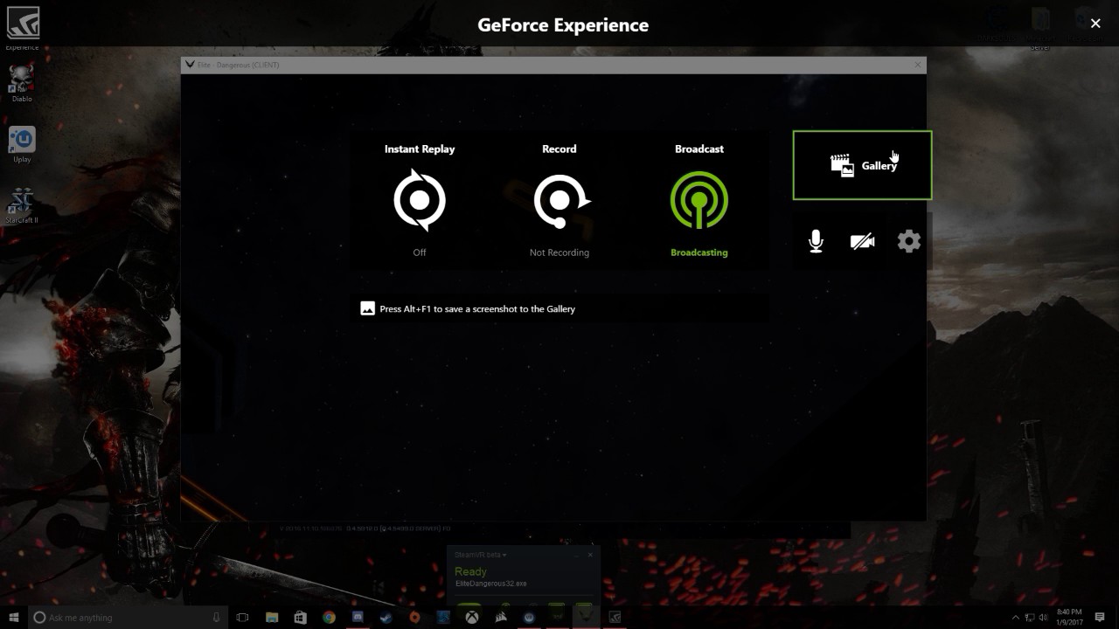Click the taskbar clock showing 8:40 PM

tap(1070, 618)
